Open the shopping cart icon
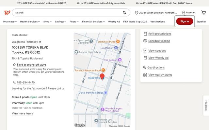 (203, 13)
